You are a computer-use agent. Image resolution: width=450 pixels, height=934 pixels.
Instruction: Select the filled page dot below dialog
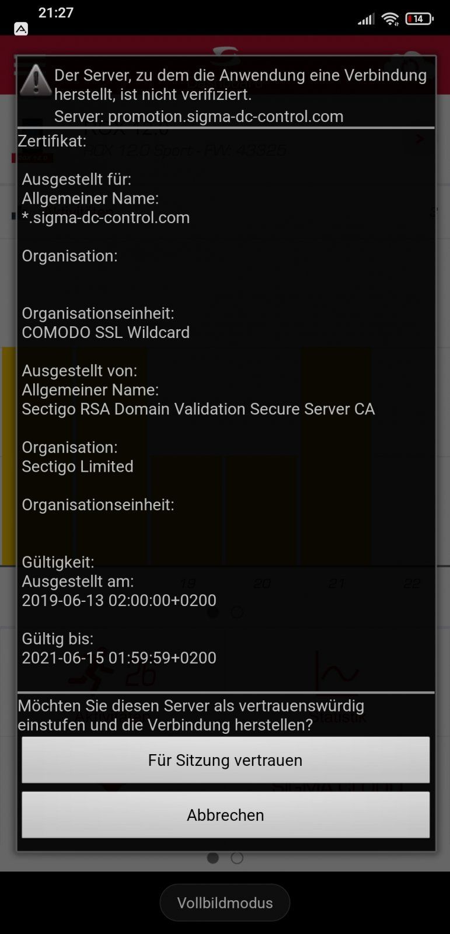point(213,858)
